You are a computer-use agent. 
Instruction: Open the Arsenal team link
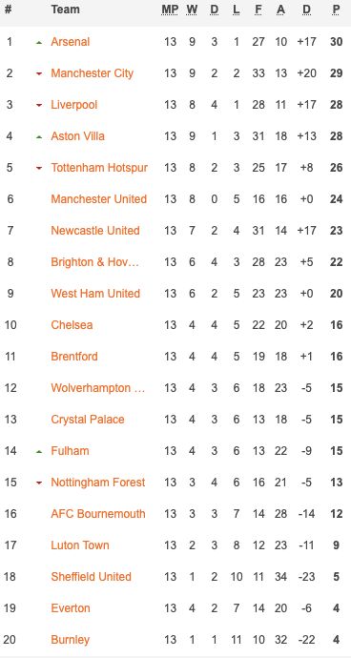pyautogui.click(x=71, y=42)
